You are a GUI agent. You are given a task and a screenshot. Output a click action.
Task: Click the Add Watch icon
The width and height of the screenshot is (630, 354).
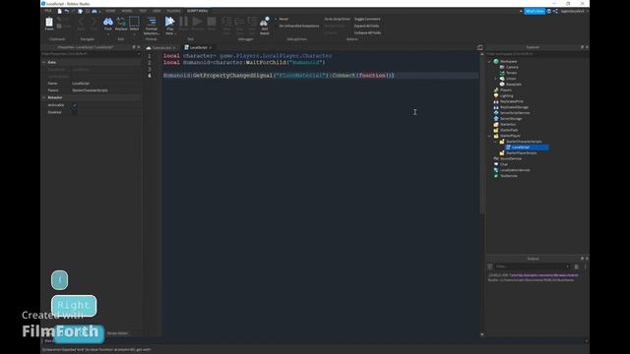(x=265, y=22)
